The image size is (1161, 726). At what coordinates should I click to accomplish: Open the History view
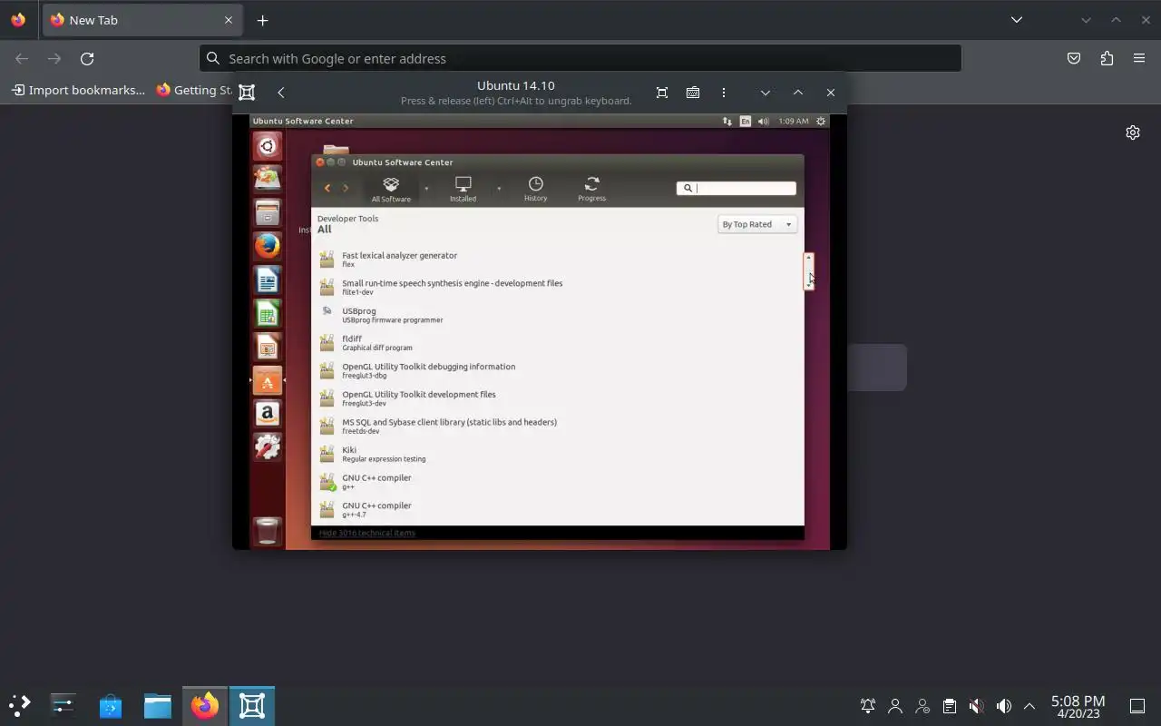535,189
